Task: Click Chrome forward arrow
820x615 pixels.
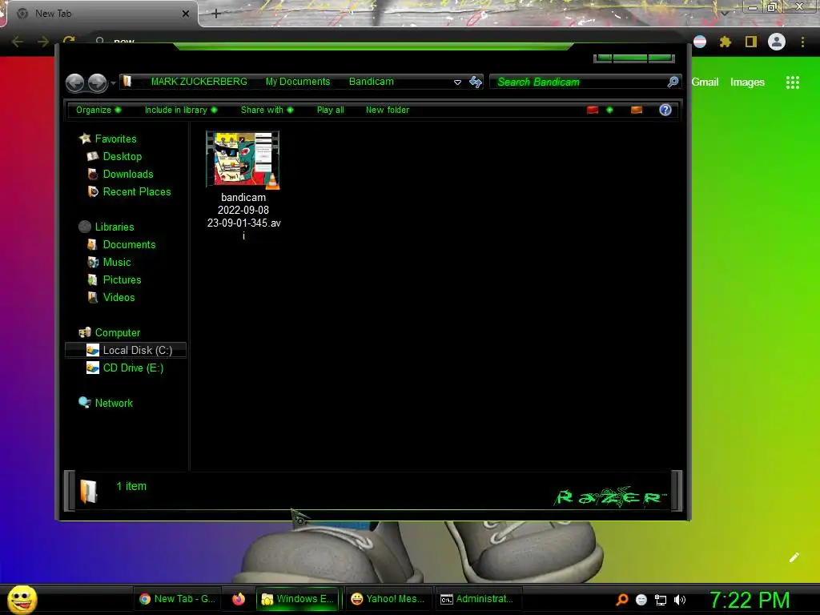Action: point(43,42)
